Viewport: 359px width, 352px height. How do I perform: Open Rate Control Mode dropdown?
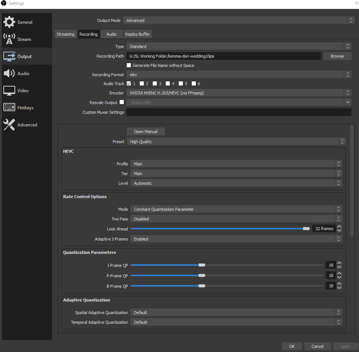(236, 209)
